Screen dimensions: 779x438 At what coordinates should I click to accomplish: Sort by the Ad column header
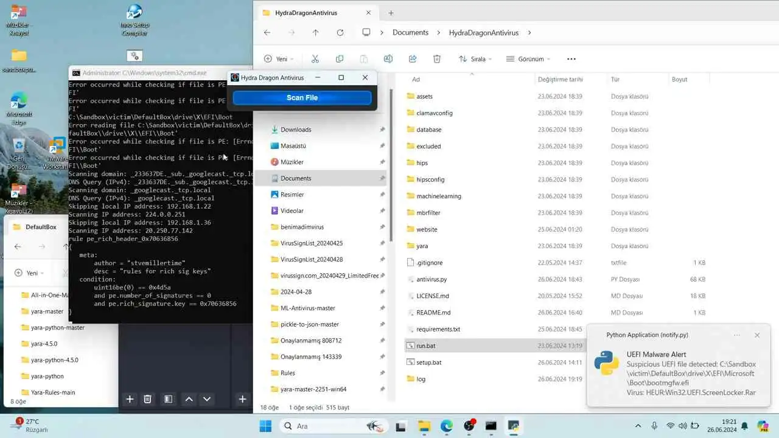(416, 79)
